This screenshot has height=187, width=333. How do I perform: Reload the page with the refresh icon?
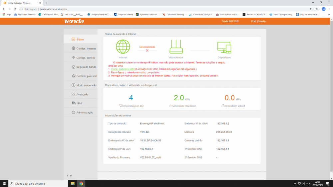pyautogui.click(x=15, y=9)
